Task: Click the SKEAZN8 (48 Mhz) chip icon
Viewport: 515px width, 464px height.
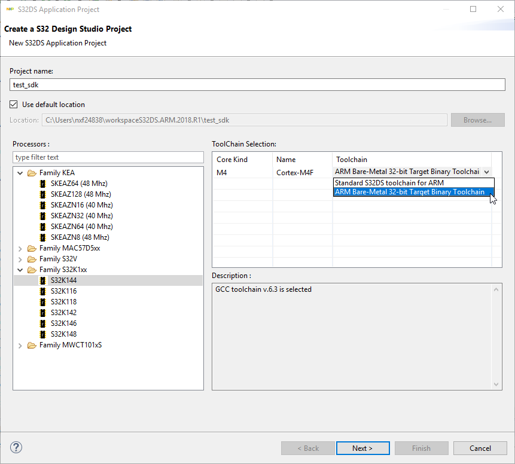Action: click(x=42, y=237)
